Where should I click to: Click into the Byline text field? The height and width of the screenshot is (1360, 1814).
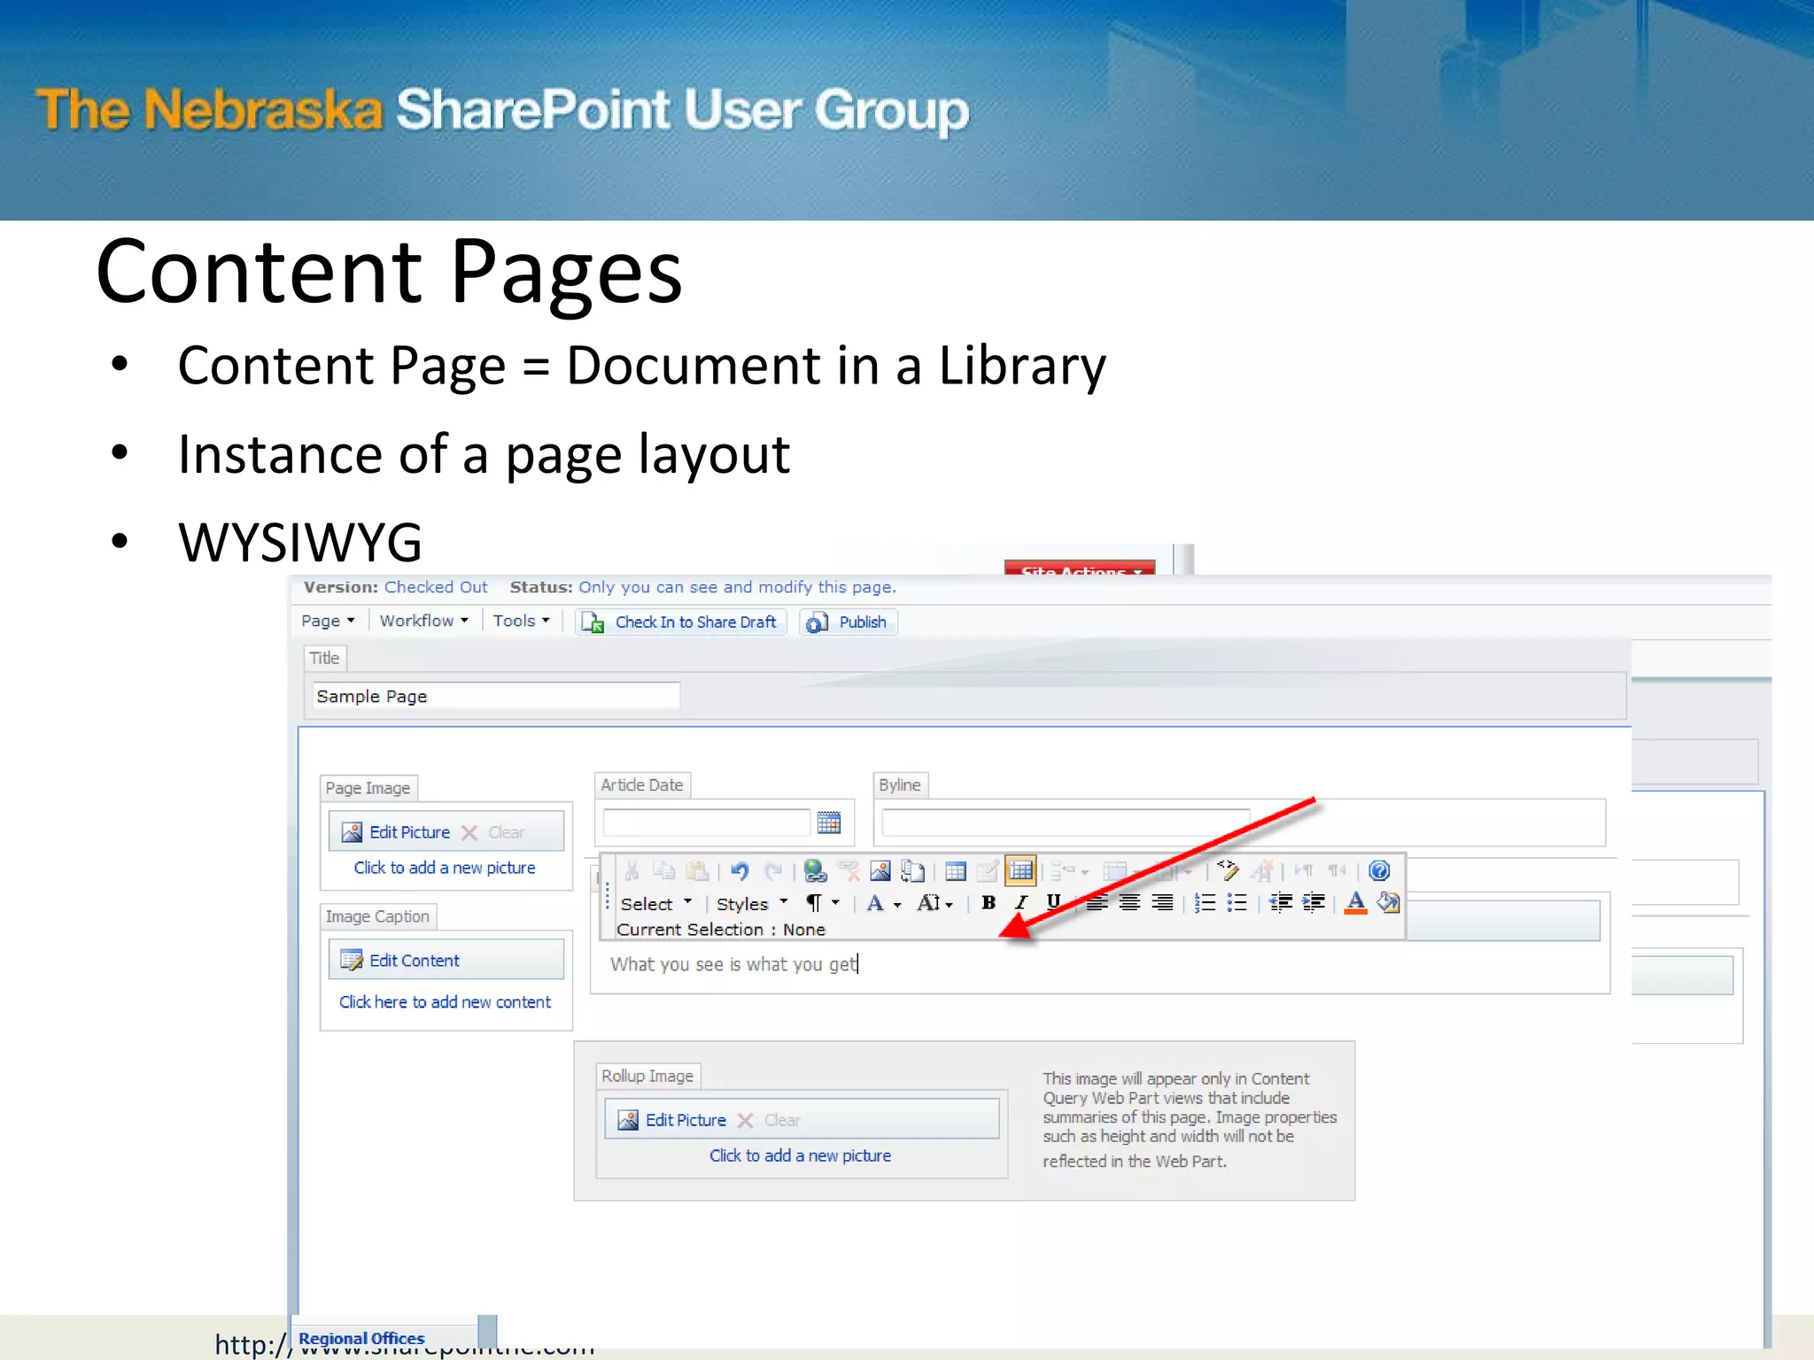coord(1066,823)
